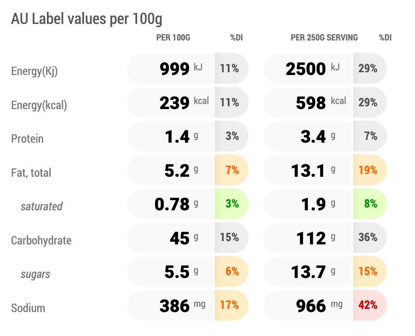The width and height of the screenshot is (415, 336).
Task: Select the italic 'saturated' sub-row label
Action: click(x=41, y=207)
